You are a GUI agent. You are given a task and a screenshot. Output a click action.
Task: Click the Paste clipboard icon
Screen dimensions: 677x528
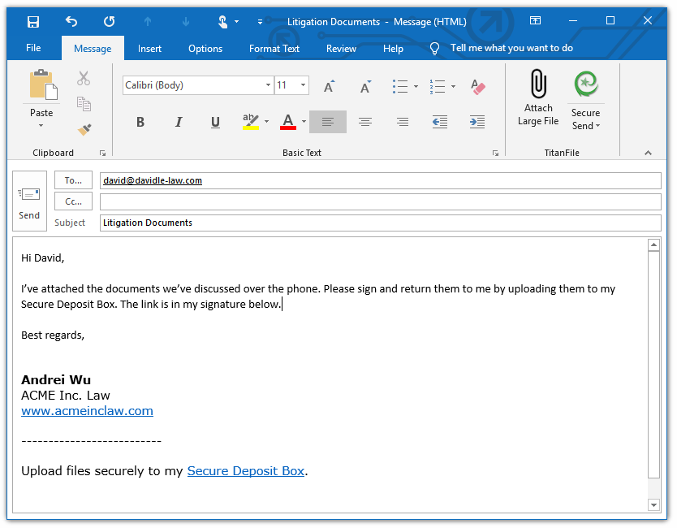42,84
